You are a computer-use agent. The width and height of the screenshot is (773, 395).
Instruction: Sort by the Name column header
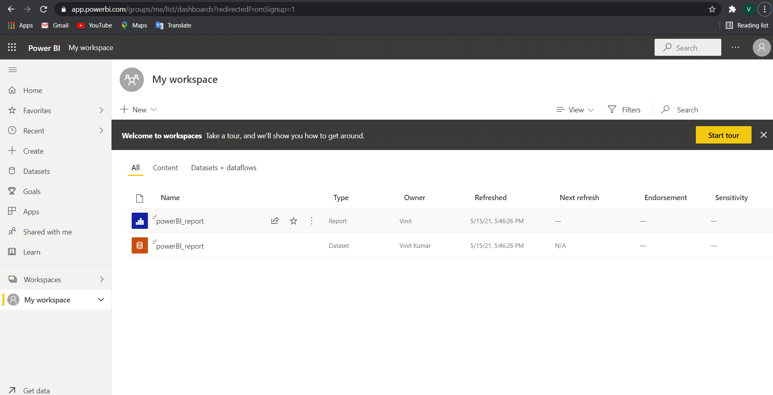(x=170, y=198)
